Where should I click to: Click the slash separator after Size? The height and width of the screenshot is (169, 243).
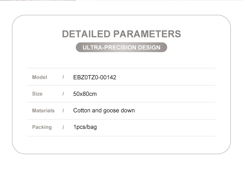[63, 94]
